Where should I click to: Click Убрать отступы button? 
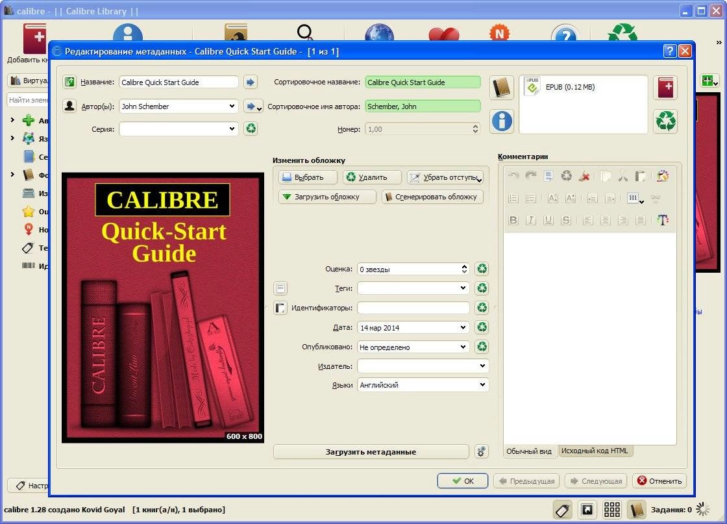click(x=445, y=177)
